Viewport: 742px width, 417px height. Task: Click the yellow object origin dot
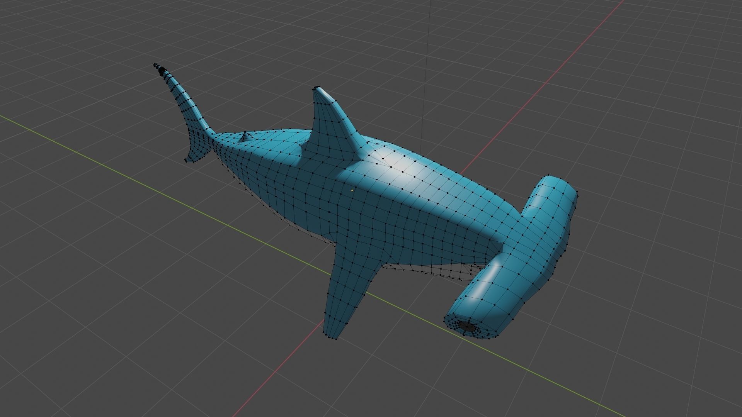pyautogui.click(x=352, y=190)
